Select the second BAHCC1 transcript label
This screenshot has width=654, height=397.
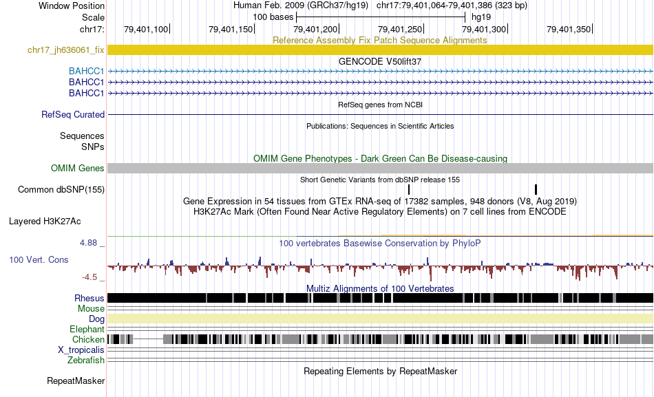point(86,82)
